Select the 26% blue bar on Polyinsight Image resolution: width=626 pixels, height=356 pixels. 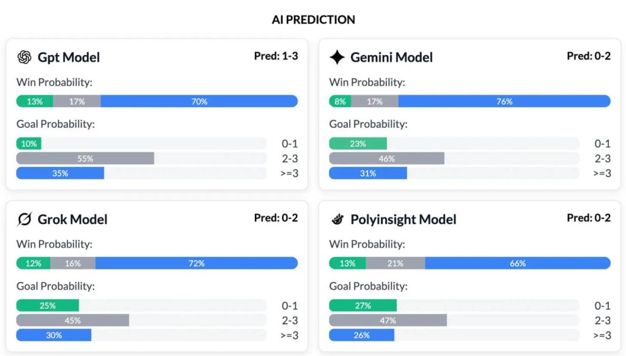click(x=362, y=335)
